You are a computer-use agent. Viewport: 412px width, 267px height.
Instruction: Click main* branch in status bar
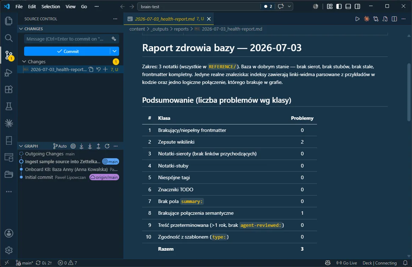coord(24,263)
